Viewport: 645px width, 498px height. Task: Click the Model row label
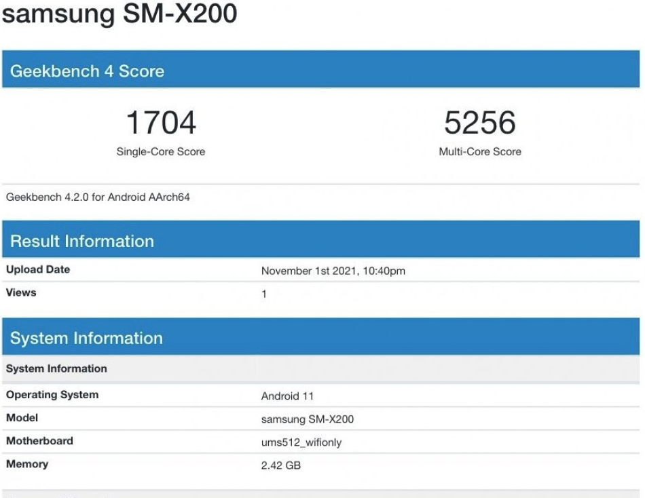pos(22,418)
